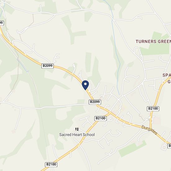Click the SPA place label at right edge

(167, 75)
